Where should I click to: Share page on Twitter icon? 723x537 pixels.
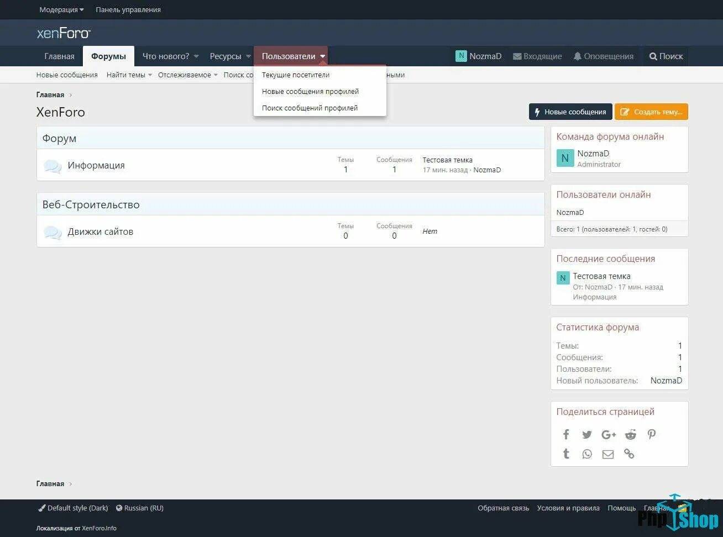(587, 435)
